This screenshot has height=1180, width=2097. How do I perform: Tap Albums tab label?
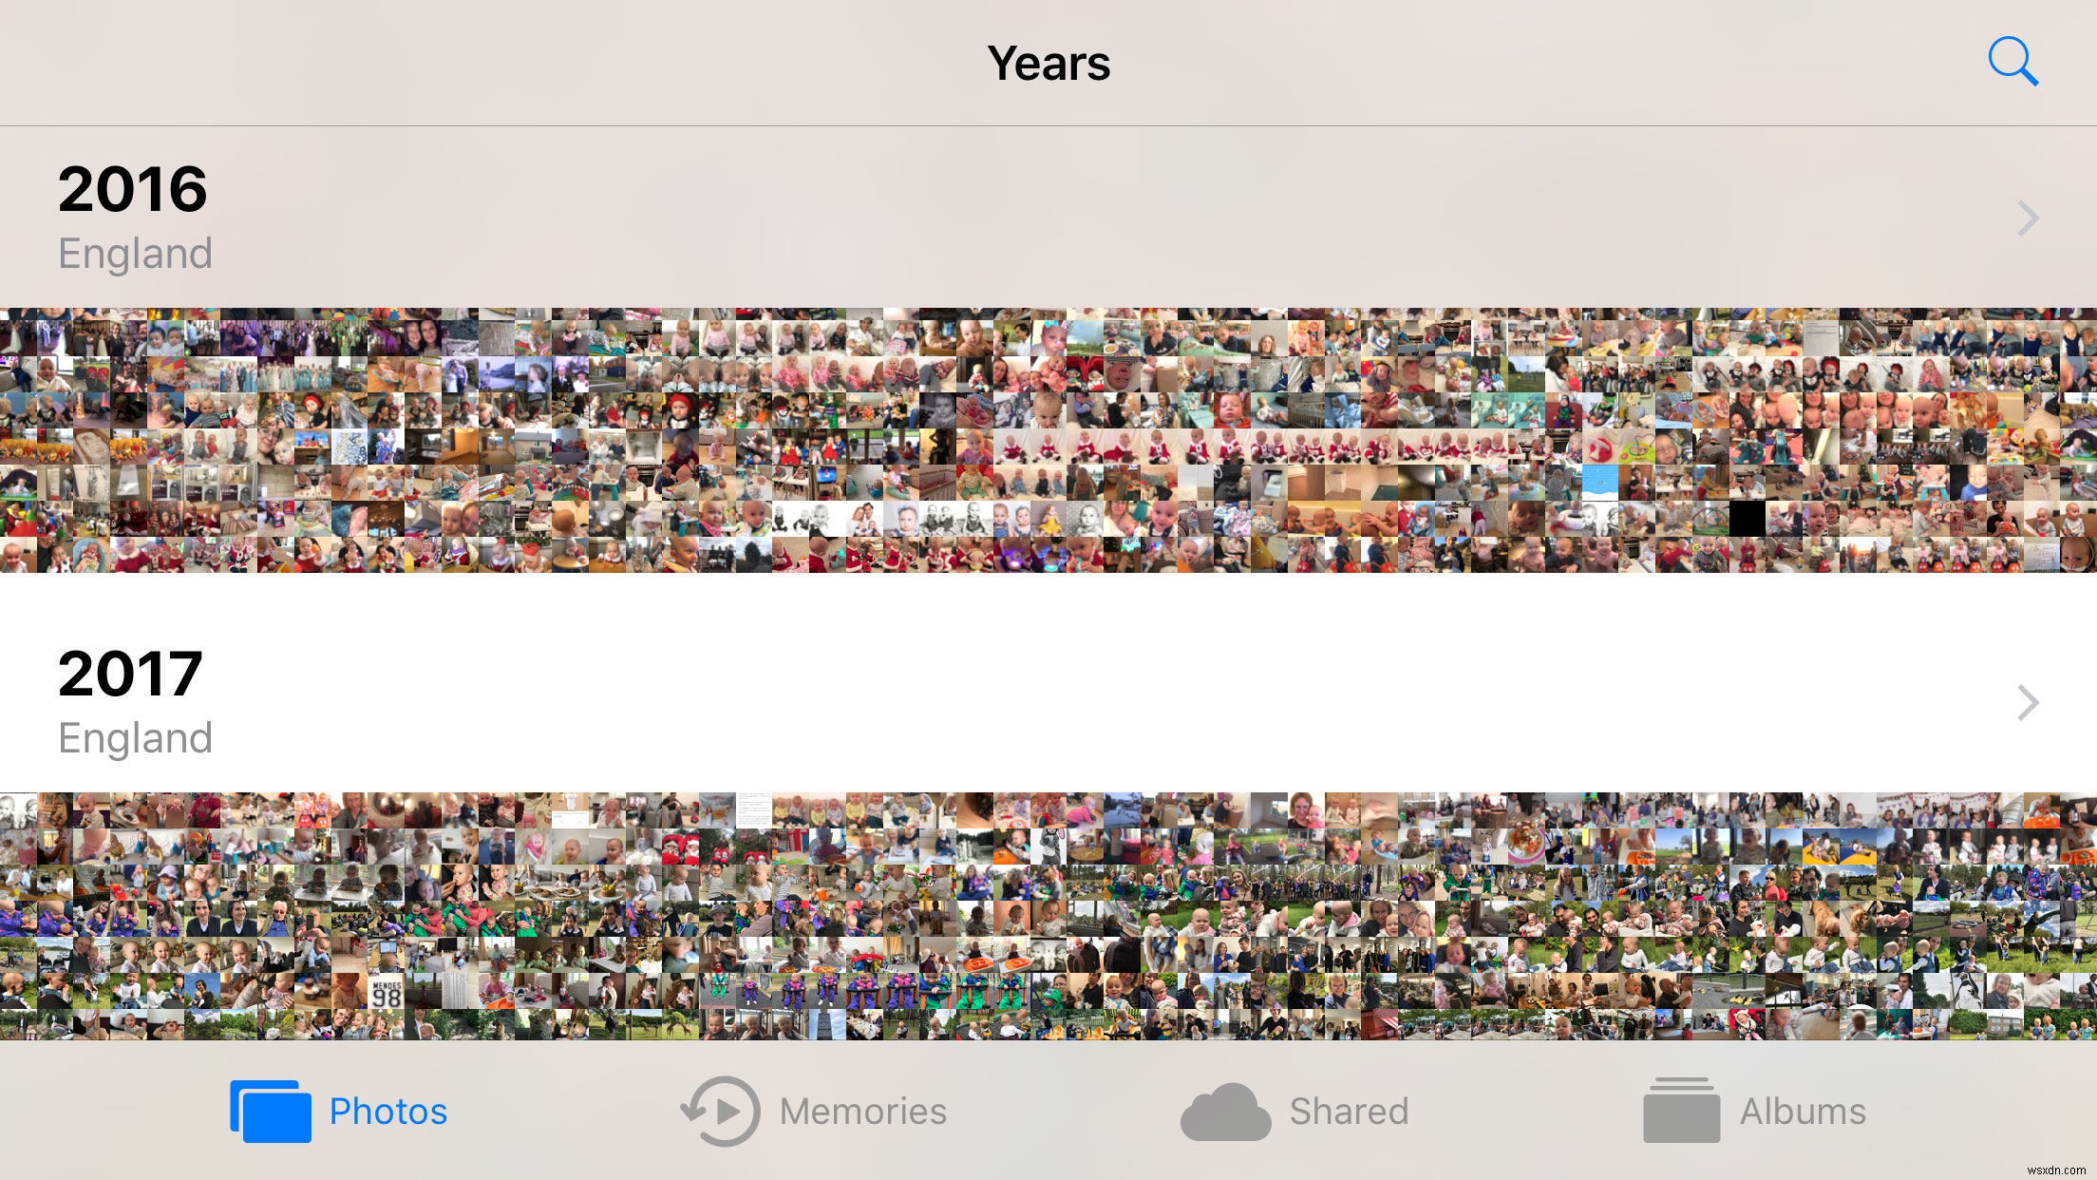(1804, 1110)
